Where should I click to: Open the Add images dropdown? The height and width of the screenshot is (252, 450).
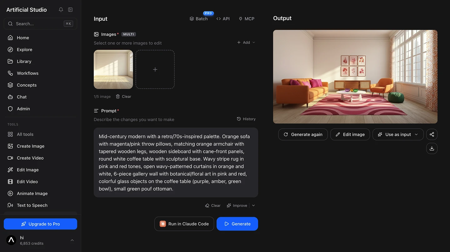tap(246, 42)
